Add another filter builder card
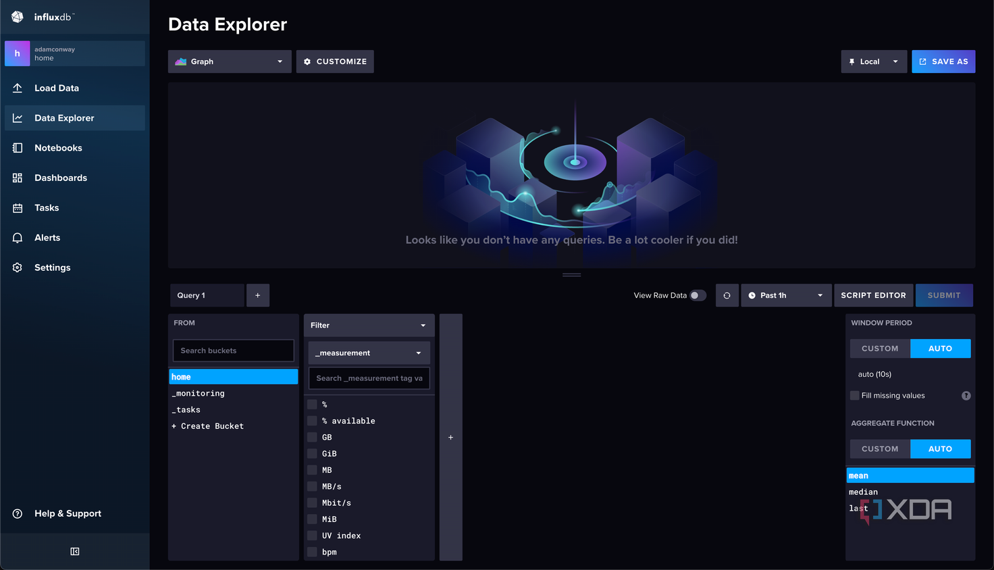This screenshot has width=994, height=570. [x=450, y=438]
